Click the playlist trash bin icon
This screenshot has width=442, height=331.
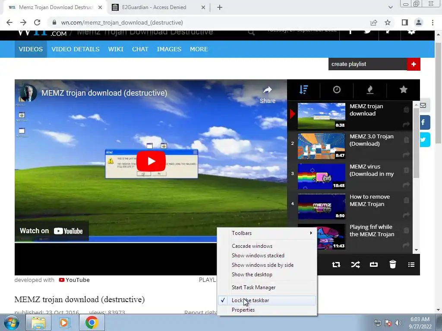click(393, 265)
